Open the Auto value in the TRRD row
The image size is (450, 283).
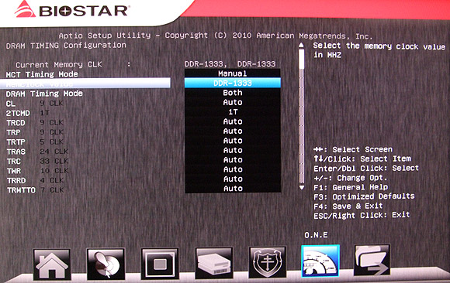click(x=233, y=179)
